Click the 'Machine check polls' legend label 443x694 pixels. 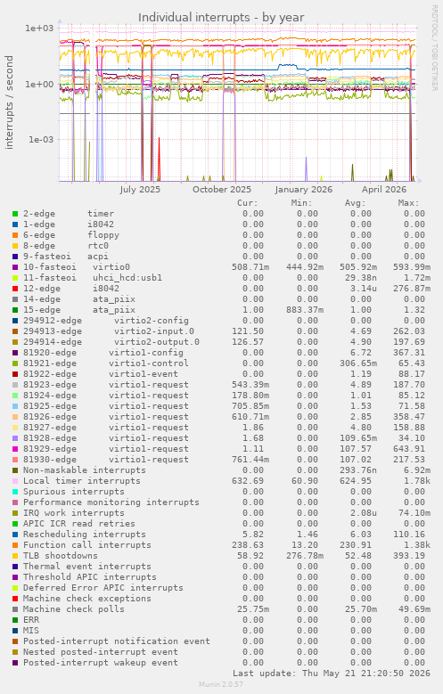pos(74,609)
